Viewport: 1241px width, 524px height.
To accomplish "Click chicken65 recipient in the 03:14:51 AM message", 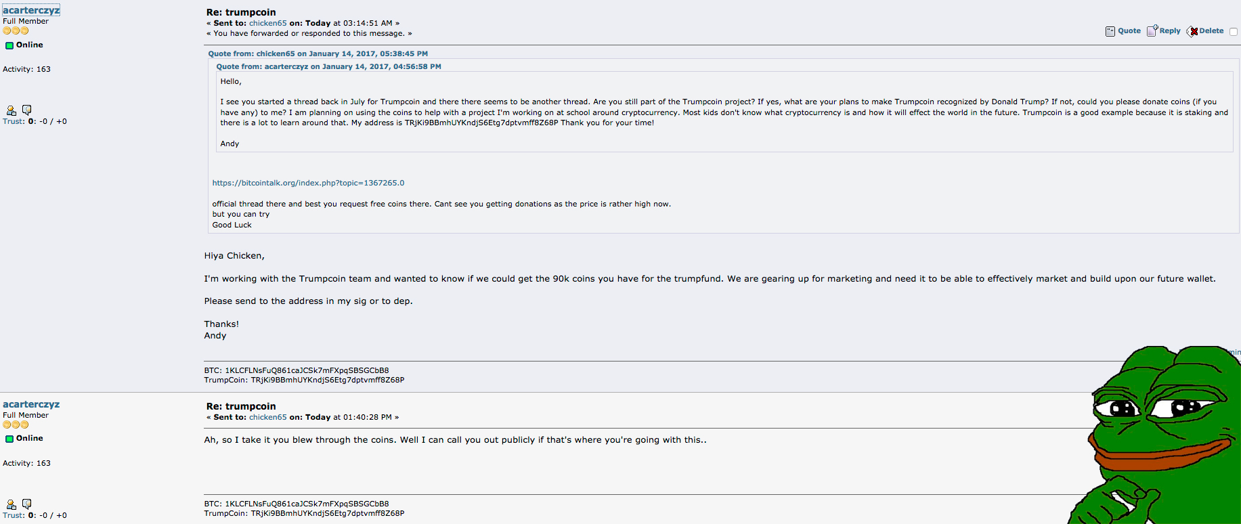I will 267,23.
